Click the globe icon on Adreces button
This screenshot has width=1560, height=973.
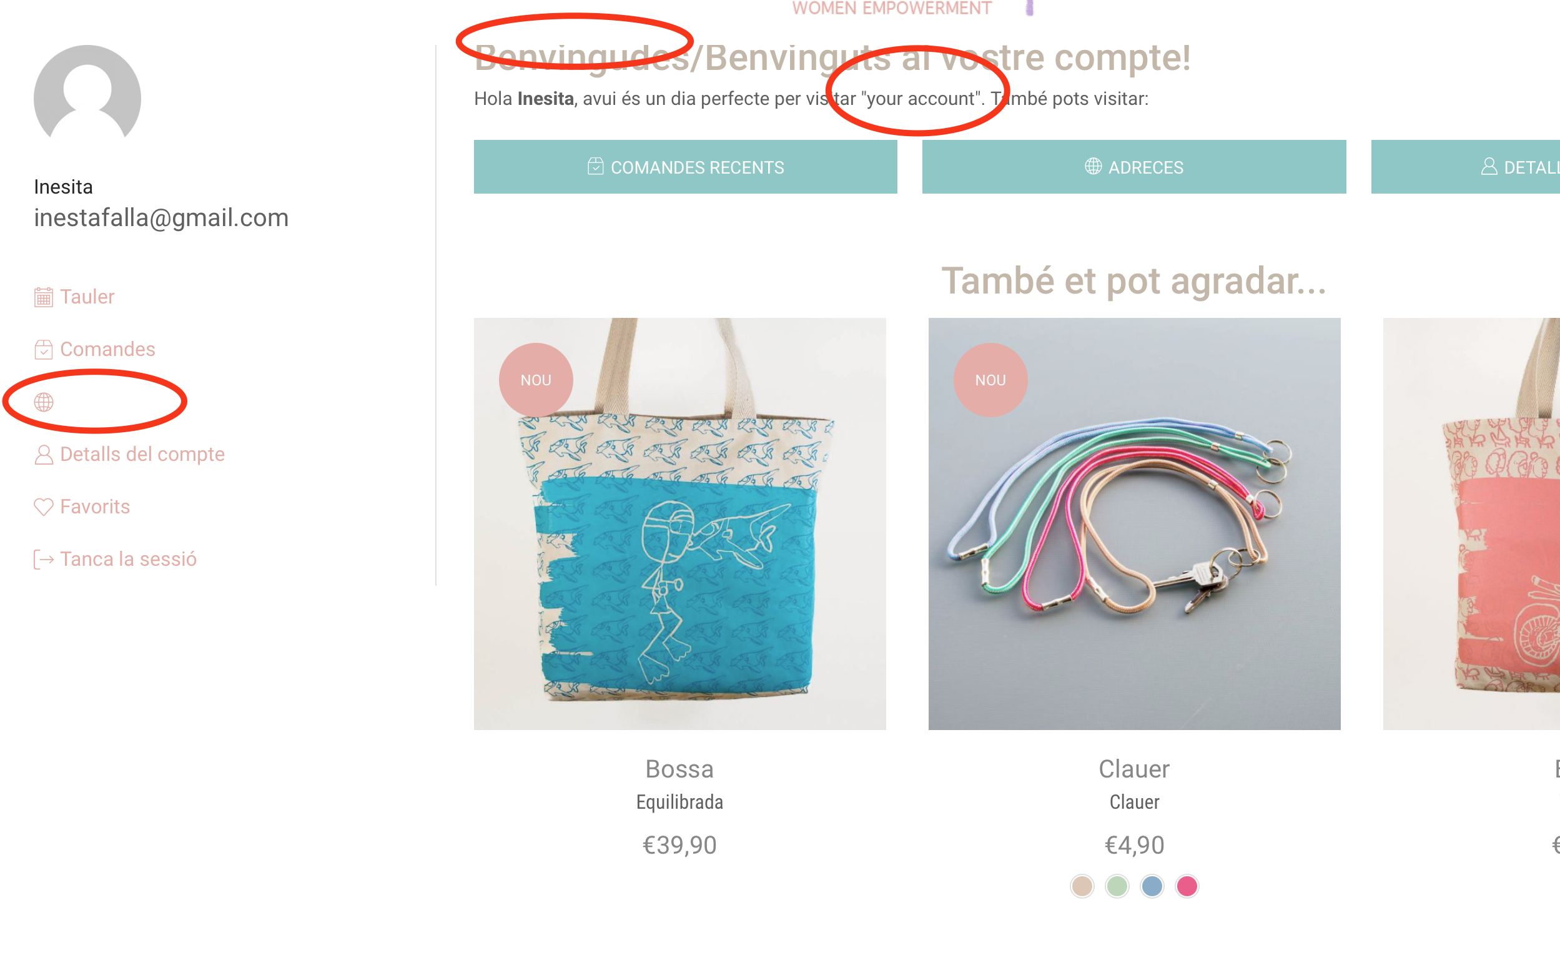click(1093, 167)
